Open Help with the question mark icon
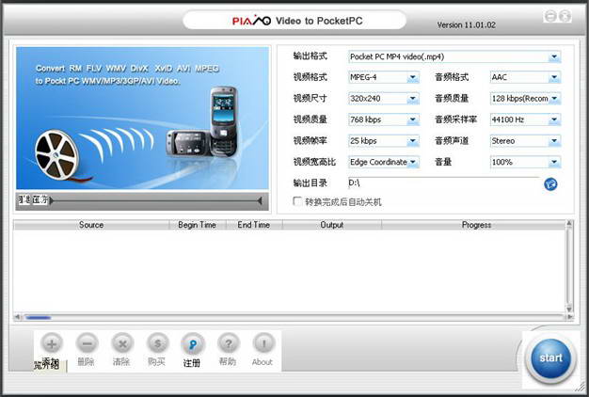 (228, 343)
